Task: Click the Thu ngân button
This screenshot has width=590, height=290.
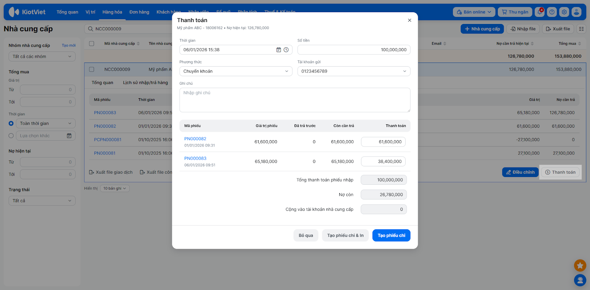Action: coord(515,12)
